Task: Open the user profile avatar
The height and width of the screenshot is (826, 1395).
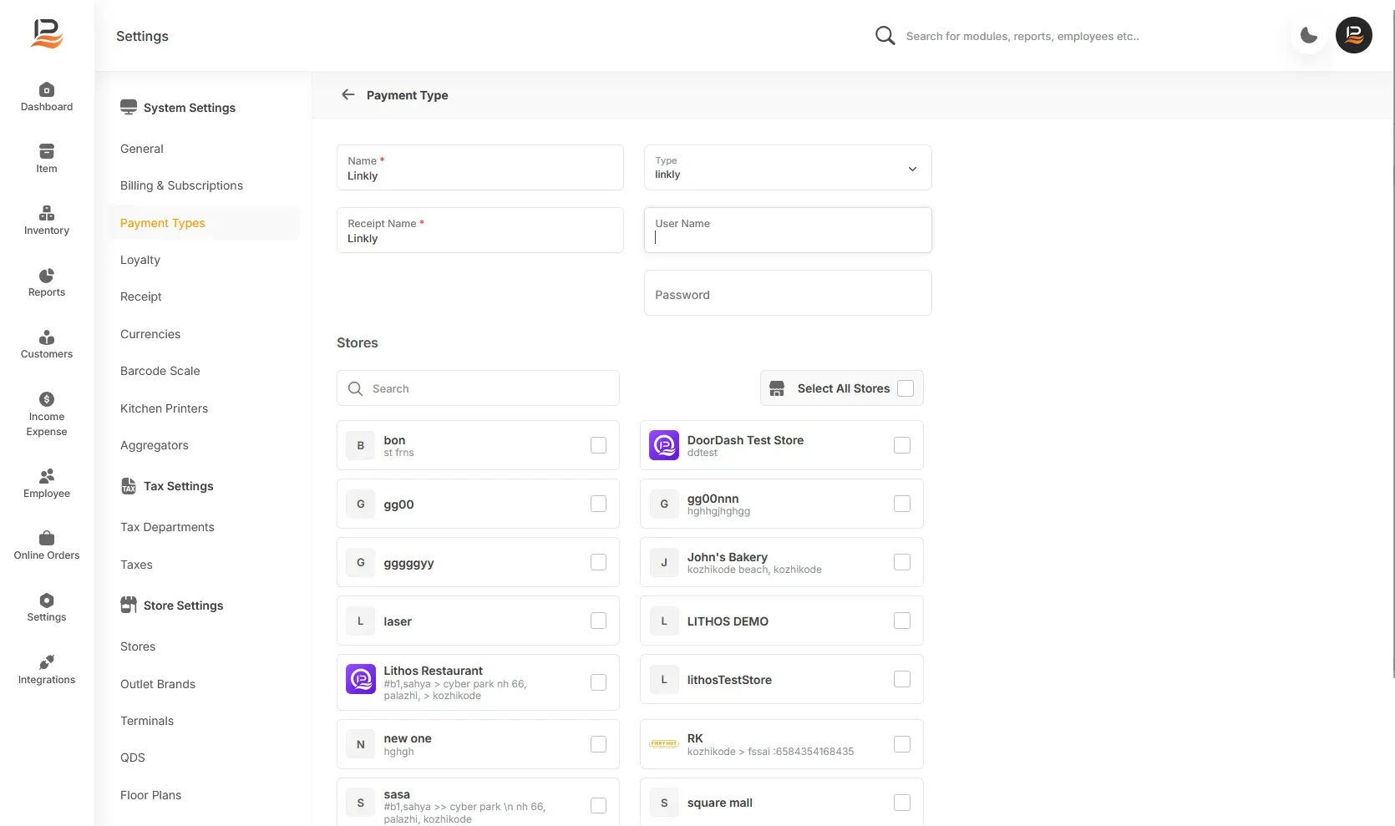Action: coord(1354,35)
